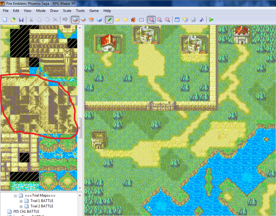Switch to the Layer 2 editing mode

click(x=83, y=20)
